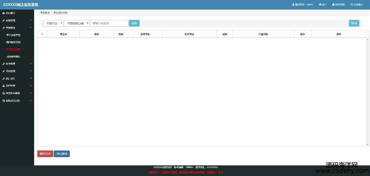Click the copy icon beside 考生账号管理
This screenshot has width=370, height=176.
coord(3,93)
